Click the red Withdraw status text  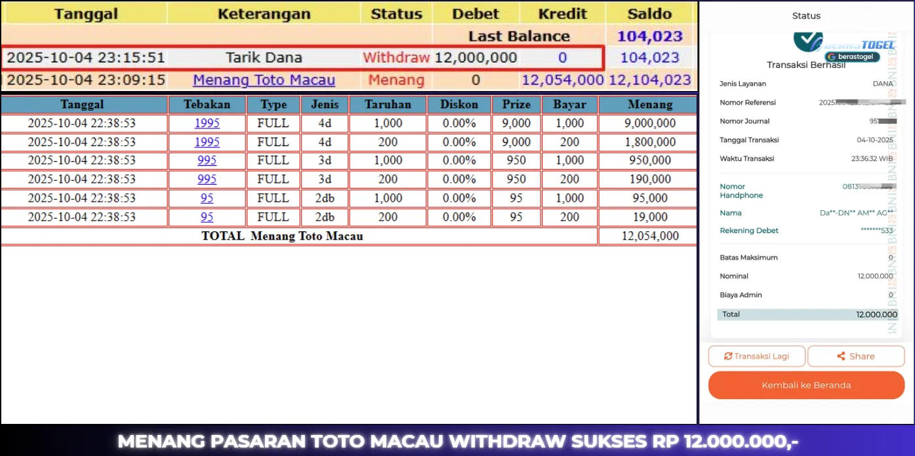[396, 58]
